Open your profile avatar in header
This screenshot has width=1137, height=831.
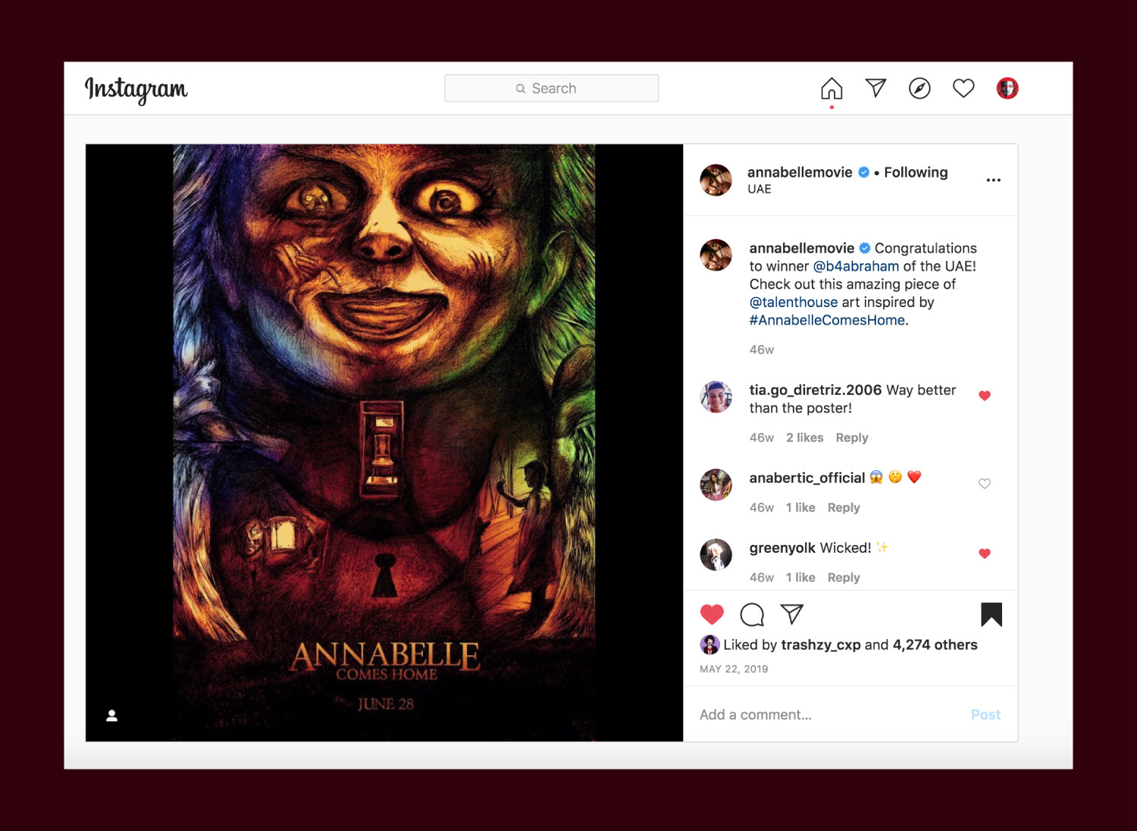pyautogui.click(x=1007, y=89)
